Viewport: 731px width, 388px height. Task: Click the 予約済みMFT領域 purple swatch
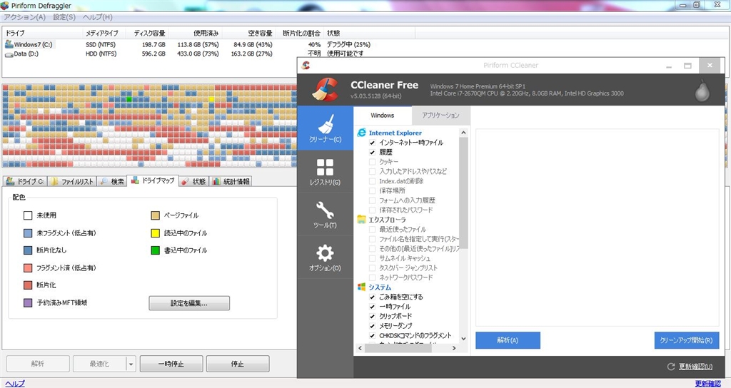coord(28,302)
